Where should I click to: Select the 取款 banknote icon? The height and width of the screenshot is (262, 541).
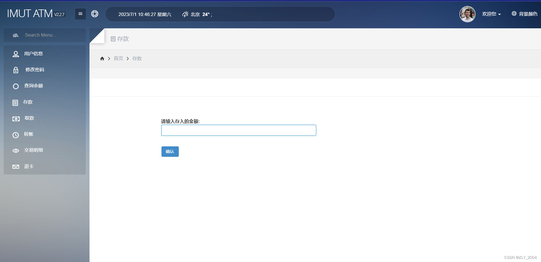[16, 119]
